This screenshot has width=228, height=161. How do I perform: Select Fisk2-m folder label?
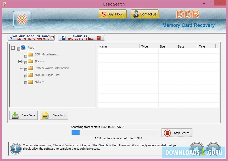[x=39, y=82]
